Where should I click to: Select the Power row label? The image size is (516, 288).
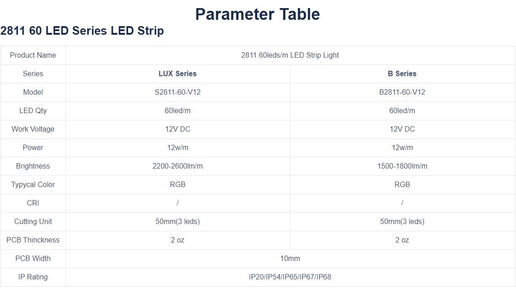point(33,148)
